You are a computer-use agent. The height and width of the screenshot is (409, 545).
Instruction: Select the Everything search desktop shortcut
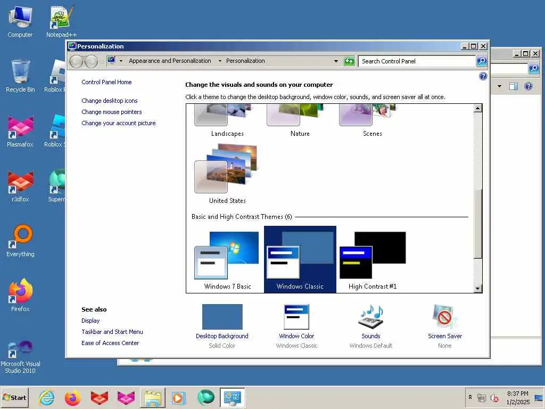click(x=20, y=241)
